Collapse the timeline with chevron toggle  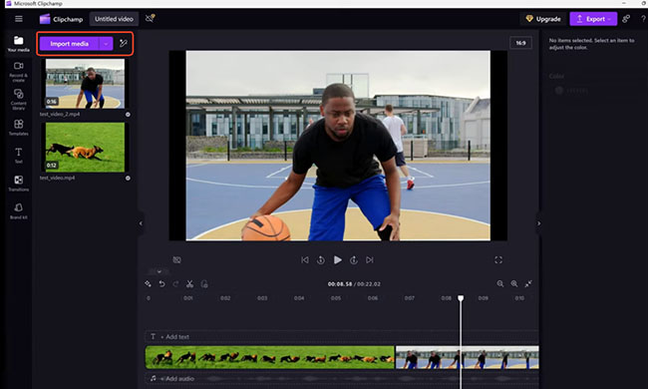[x=160, y=271]
